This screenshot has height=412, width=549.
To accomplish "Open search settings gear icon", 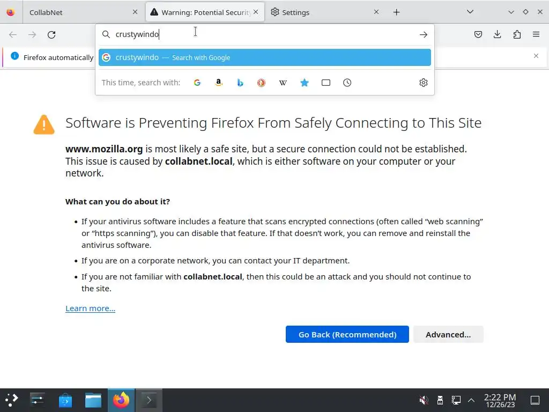I will (424, 83).
